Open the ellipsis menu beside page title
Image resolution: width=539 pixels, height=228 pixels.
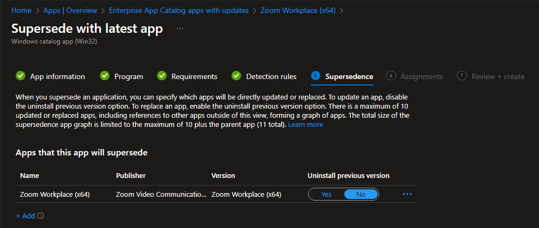pyautogui.click(x=180, y=28)
